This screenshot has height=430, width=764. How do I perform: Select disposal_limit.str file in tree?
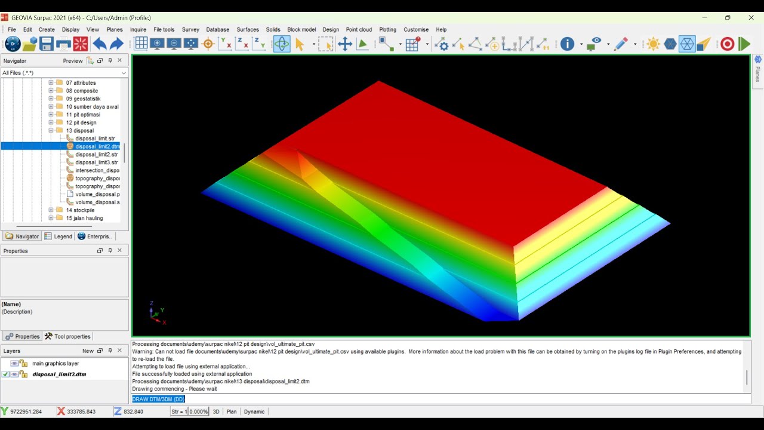point(95,139)
